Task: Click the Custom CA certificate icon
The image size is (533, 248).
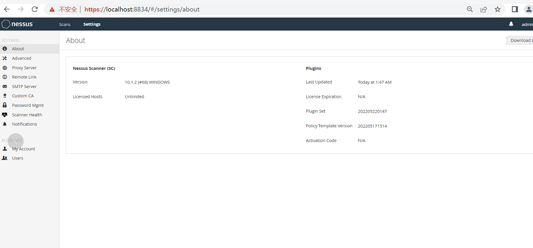Action: [x=5, y=96]
